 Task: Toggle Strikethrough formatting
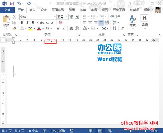(42, 23)
